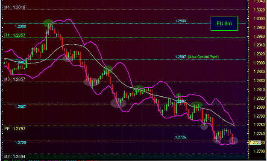
Task: Click the 1.2740 price axis value
Action: 260,134
